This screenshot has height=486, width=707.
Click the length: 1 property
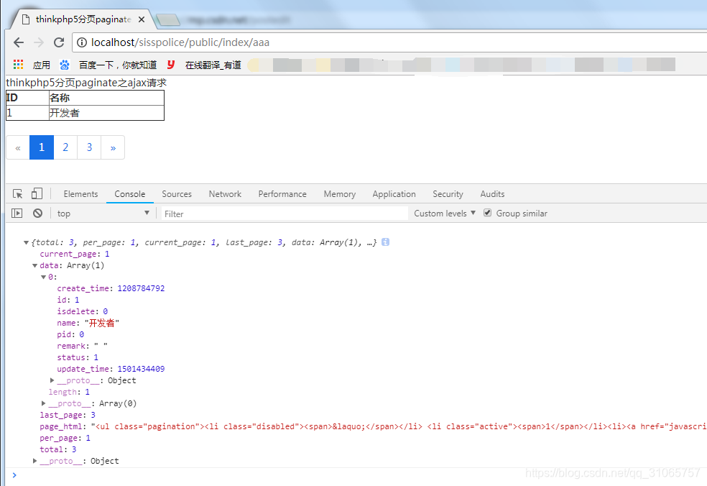[x=69, y=392]
